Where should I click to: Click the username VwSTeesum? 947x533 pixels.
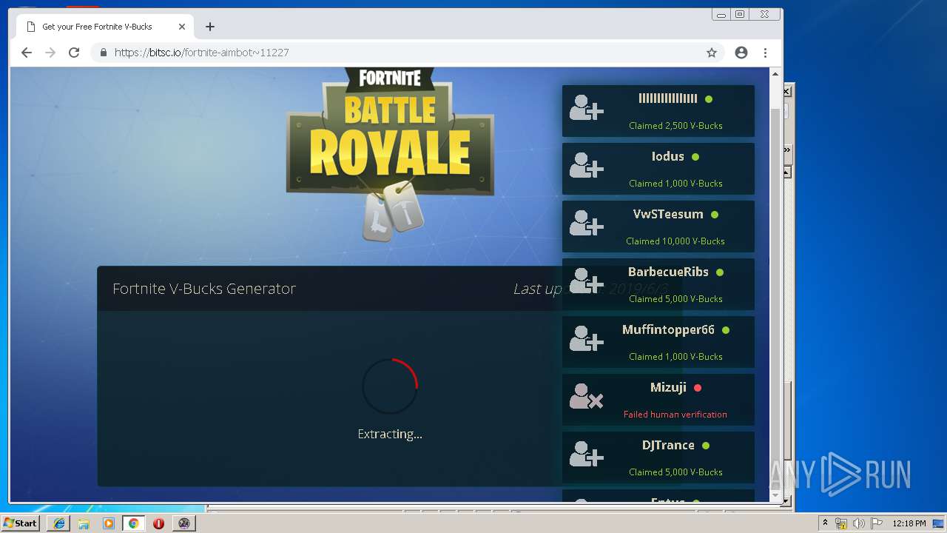[x=668, y=214]
